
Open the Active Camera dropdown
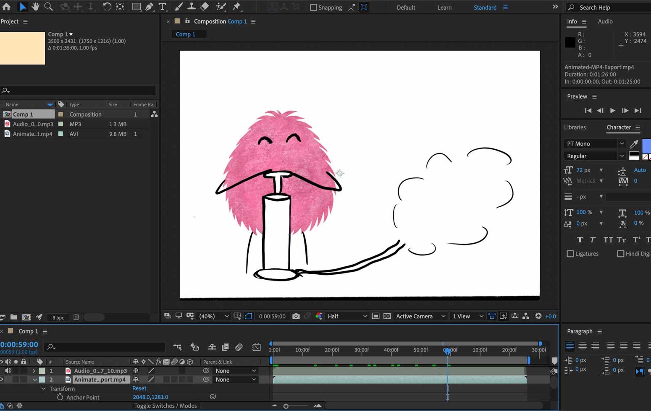tap(420, 316)
